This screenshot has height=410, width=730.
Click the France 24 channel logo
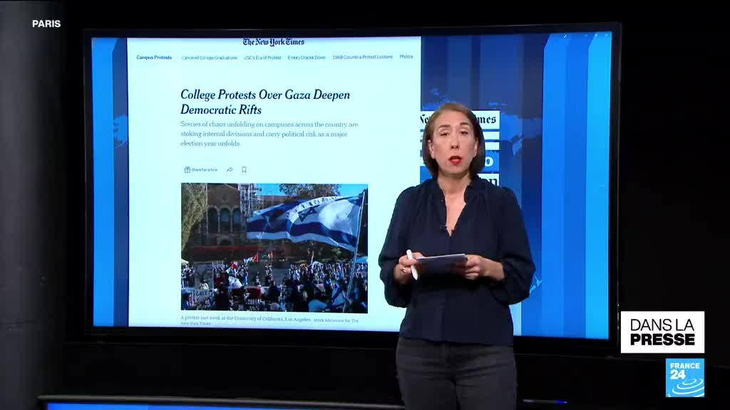click(x=685, y=377)
